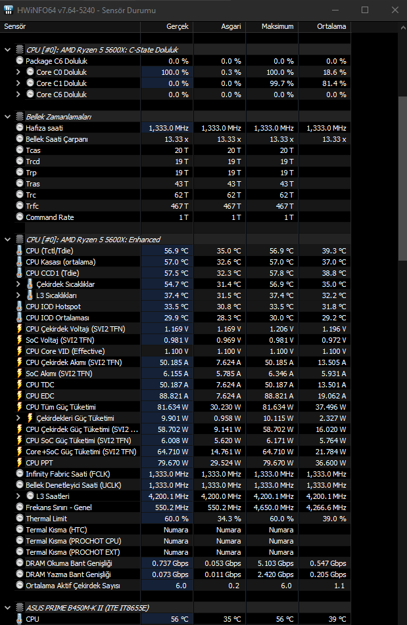Click the chip icon of Bellek Zamanlamaları group
Image resolution: width=407 pixels, height=625 pixels.
20,116
